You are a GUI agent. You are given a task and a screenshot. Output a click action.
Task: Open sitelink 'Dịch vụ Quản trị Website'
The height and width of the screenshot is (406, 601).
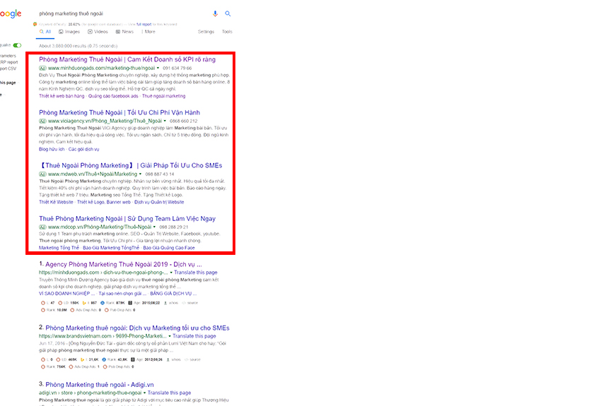coord(159,202)
